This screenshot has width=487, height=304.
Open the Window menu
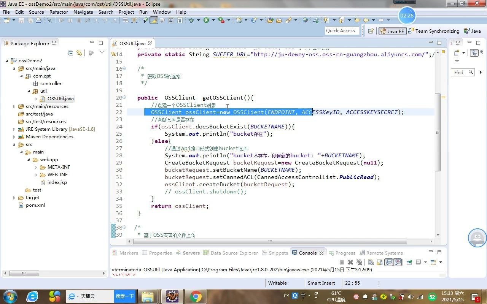point(162,12)
